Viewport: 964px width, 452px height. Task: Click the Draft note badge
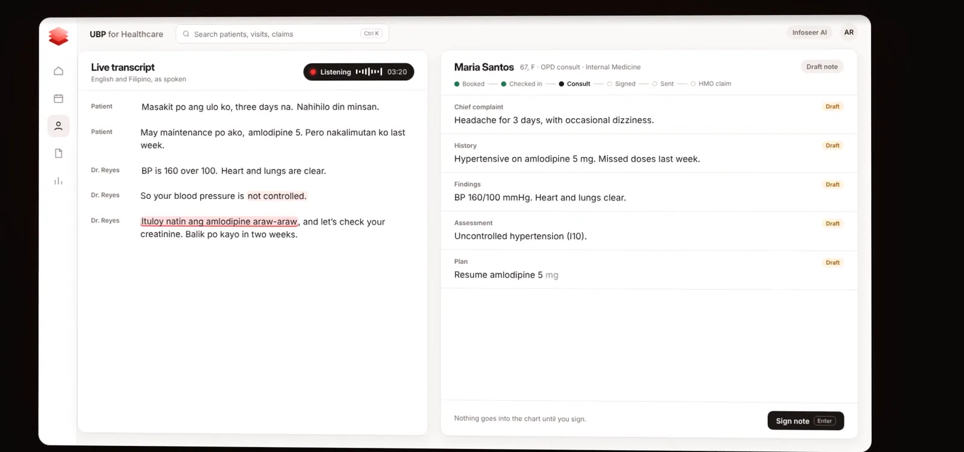coord(822,67)
